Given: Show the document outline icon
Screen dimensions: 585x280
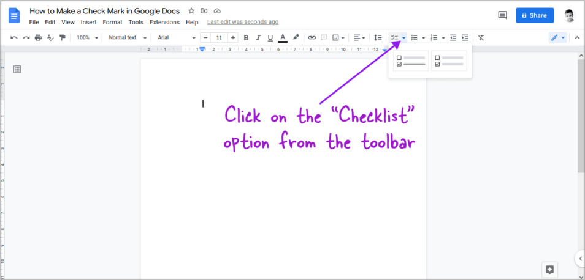Looking at the screenshot, I should click(17, 69).
